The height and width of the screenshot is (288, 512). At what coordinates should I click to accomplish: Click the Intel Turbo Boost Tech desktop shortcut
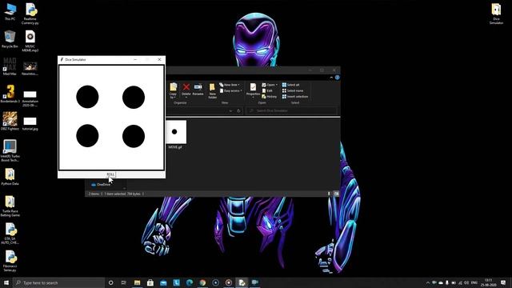tap(10, 150)
